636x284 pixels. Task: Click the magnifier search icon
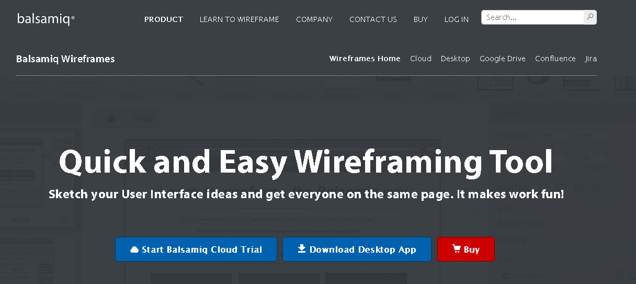590,17
